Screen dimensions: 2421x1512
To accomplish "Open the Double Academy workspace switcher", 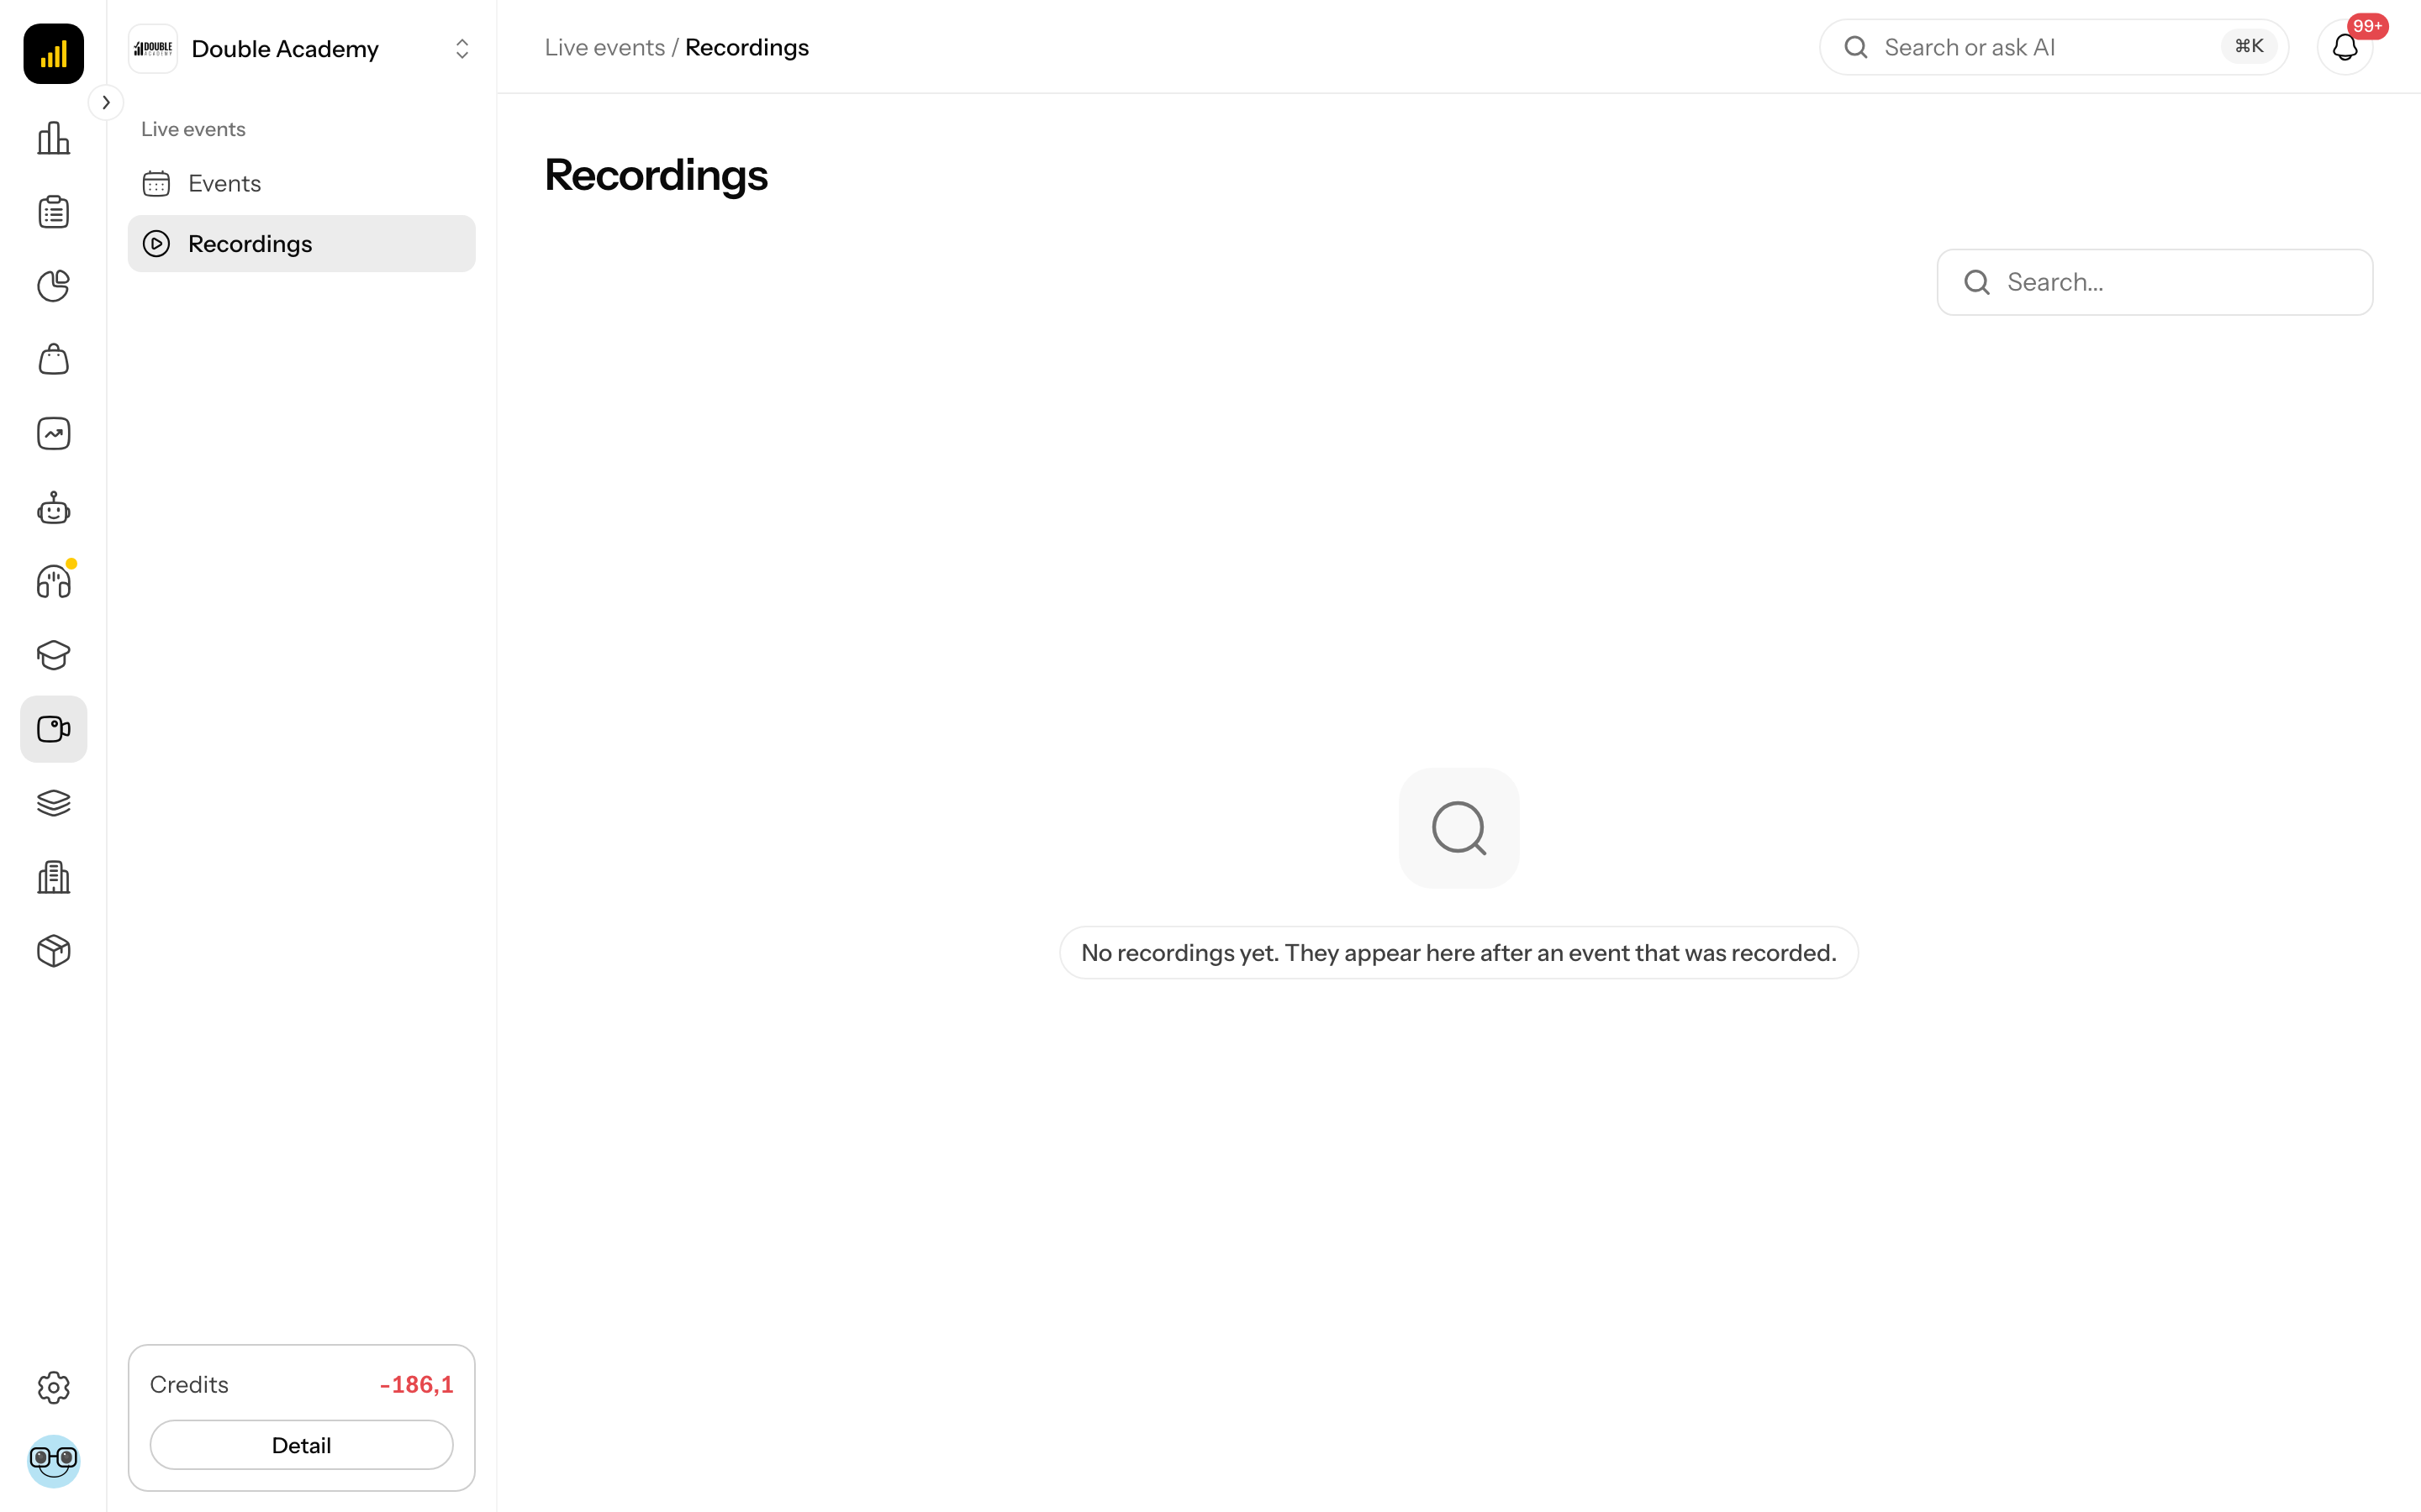I will pyautogui.click(x=301, y=49).
